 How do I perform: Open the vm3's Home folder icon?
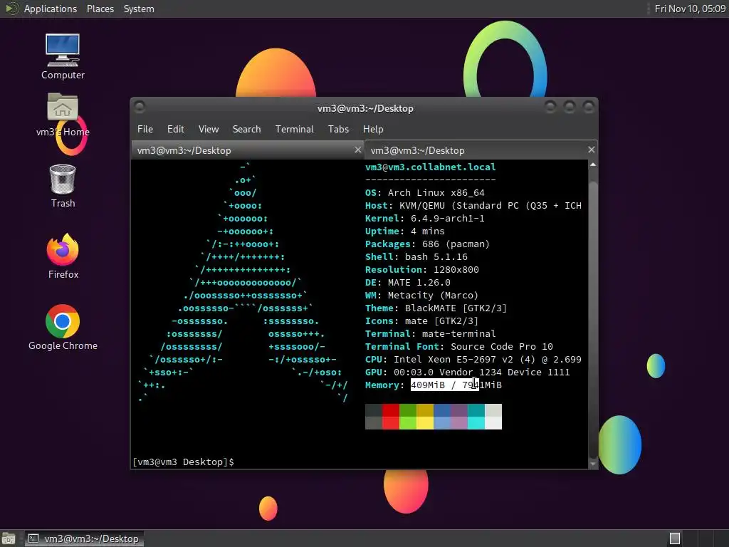pyautogui.click(x=63, y=115)
